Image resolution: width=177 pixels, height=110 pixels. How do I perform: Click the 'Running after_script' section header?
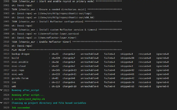click(25, 90)
